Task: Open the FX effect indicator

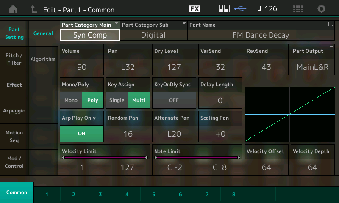Action: [x=195, y=9]
